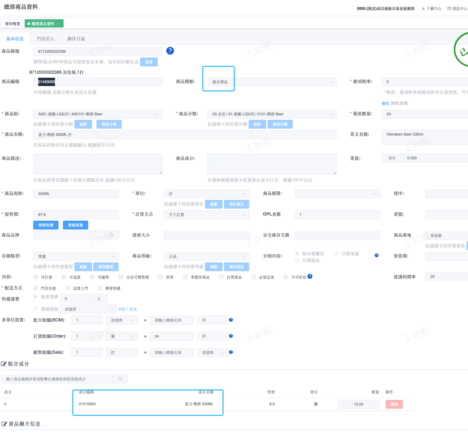Close the 總部商品資料 page tab
Screen dimensions: 468x434
pyautogui.click(x=58, y=24)
